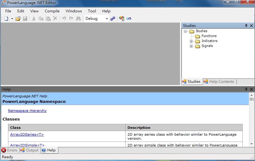Click the Compile gears icon
255x161 pixels.
[113, 19]
